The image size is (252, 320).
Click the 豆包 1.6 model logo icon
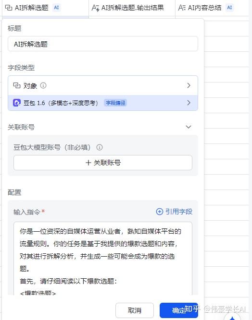pos(17,103)
